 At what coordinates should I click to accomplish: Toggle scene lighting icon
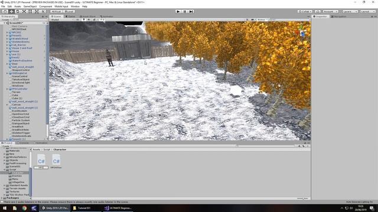pyautogui.click(x=84, y=19)
